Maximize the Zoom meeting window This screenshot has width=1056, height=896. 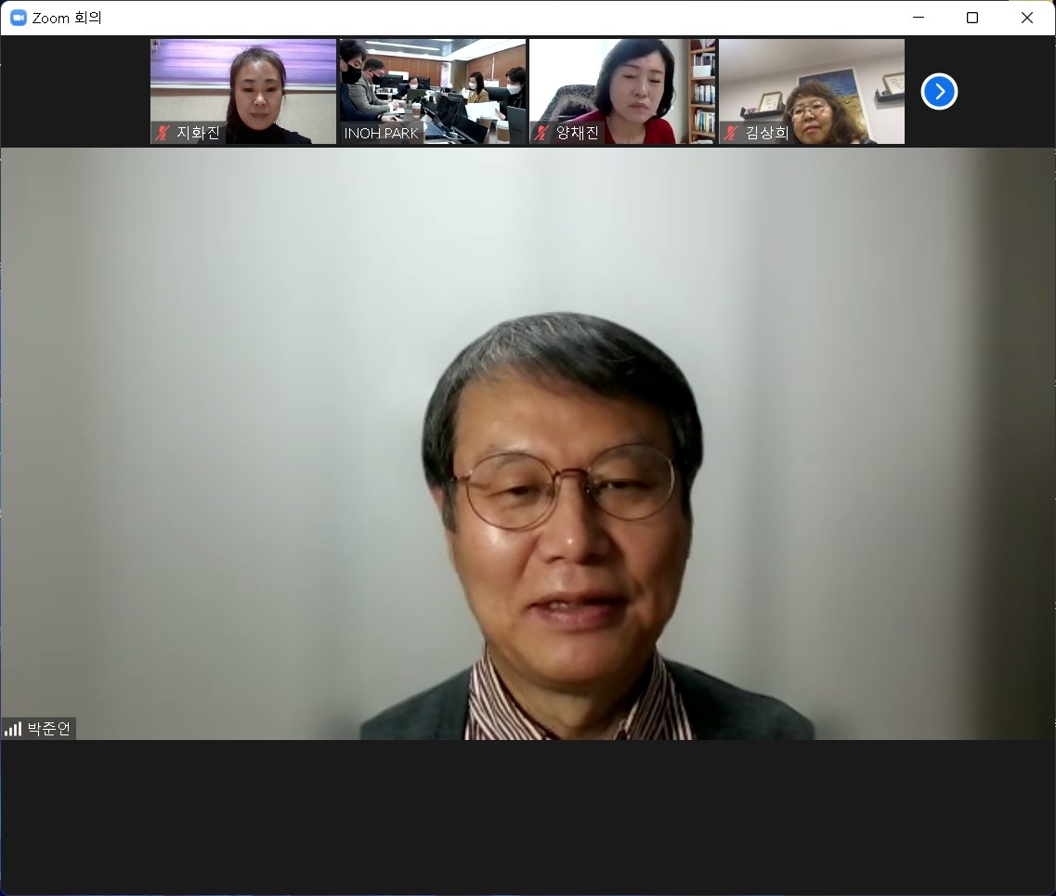pyautogui.click(x=971, y=18)
